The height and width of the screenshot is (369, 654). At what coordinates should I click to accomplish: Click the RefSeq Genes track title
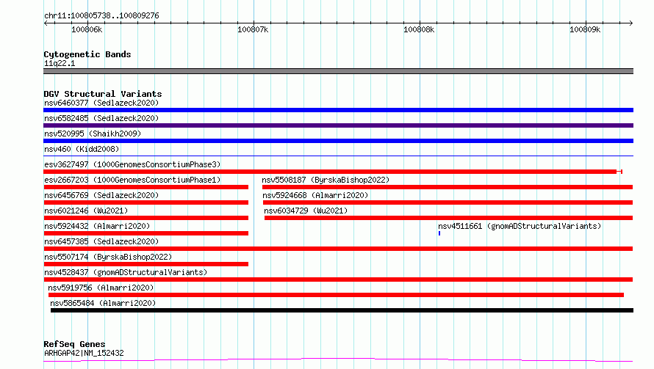(x=74, y=345)
